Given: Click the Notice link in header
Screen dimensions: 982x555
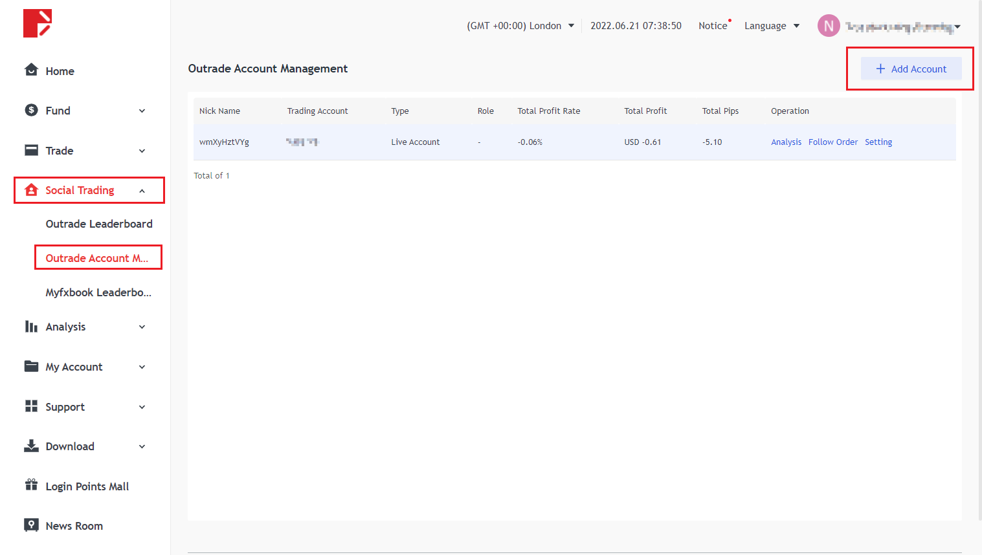Looking at the screenshot, I should pos(713,26).
